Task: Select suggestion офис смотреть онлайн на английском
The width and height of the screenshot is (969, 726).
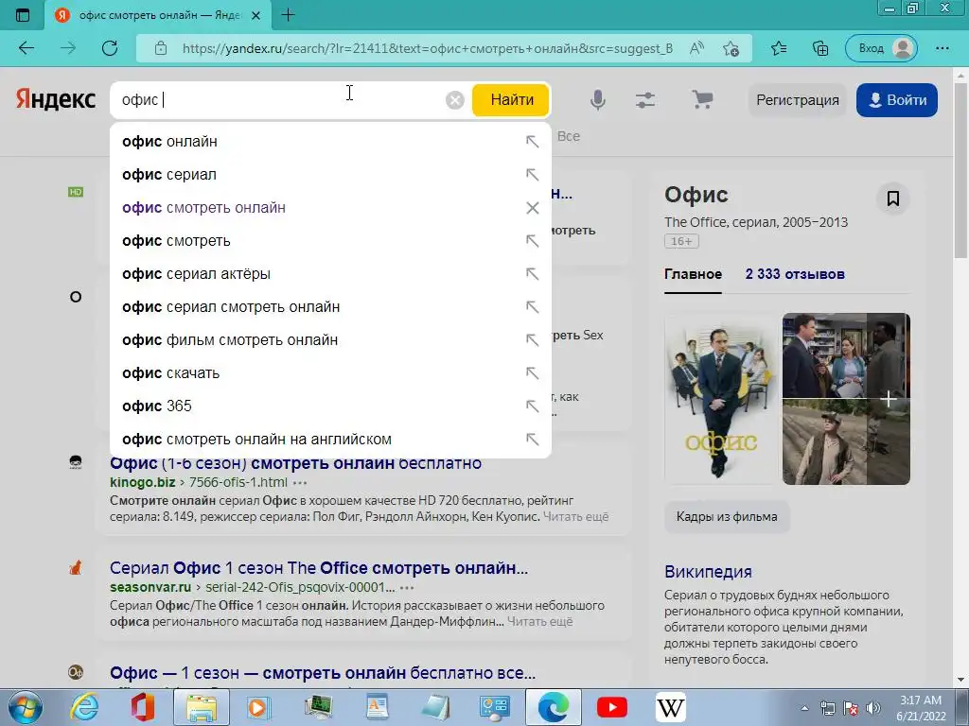Action: coord(256,440)
